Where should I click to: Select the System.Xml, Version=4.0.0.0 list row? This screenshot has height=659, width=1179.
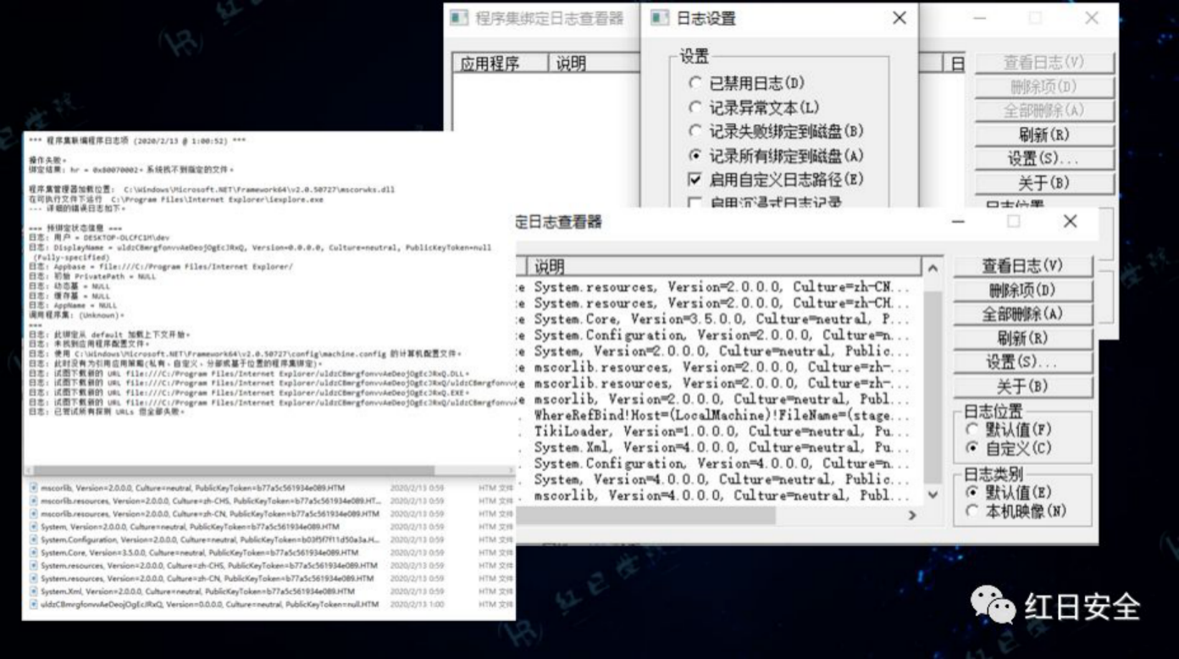(x=720, y=447)
